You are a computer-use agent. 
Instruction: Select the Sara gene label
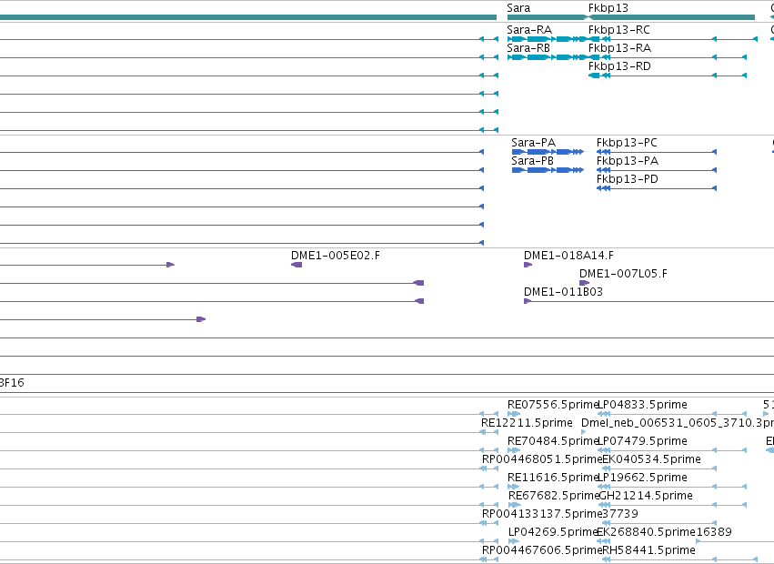(x=518, y=8)
